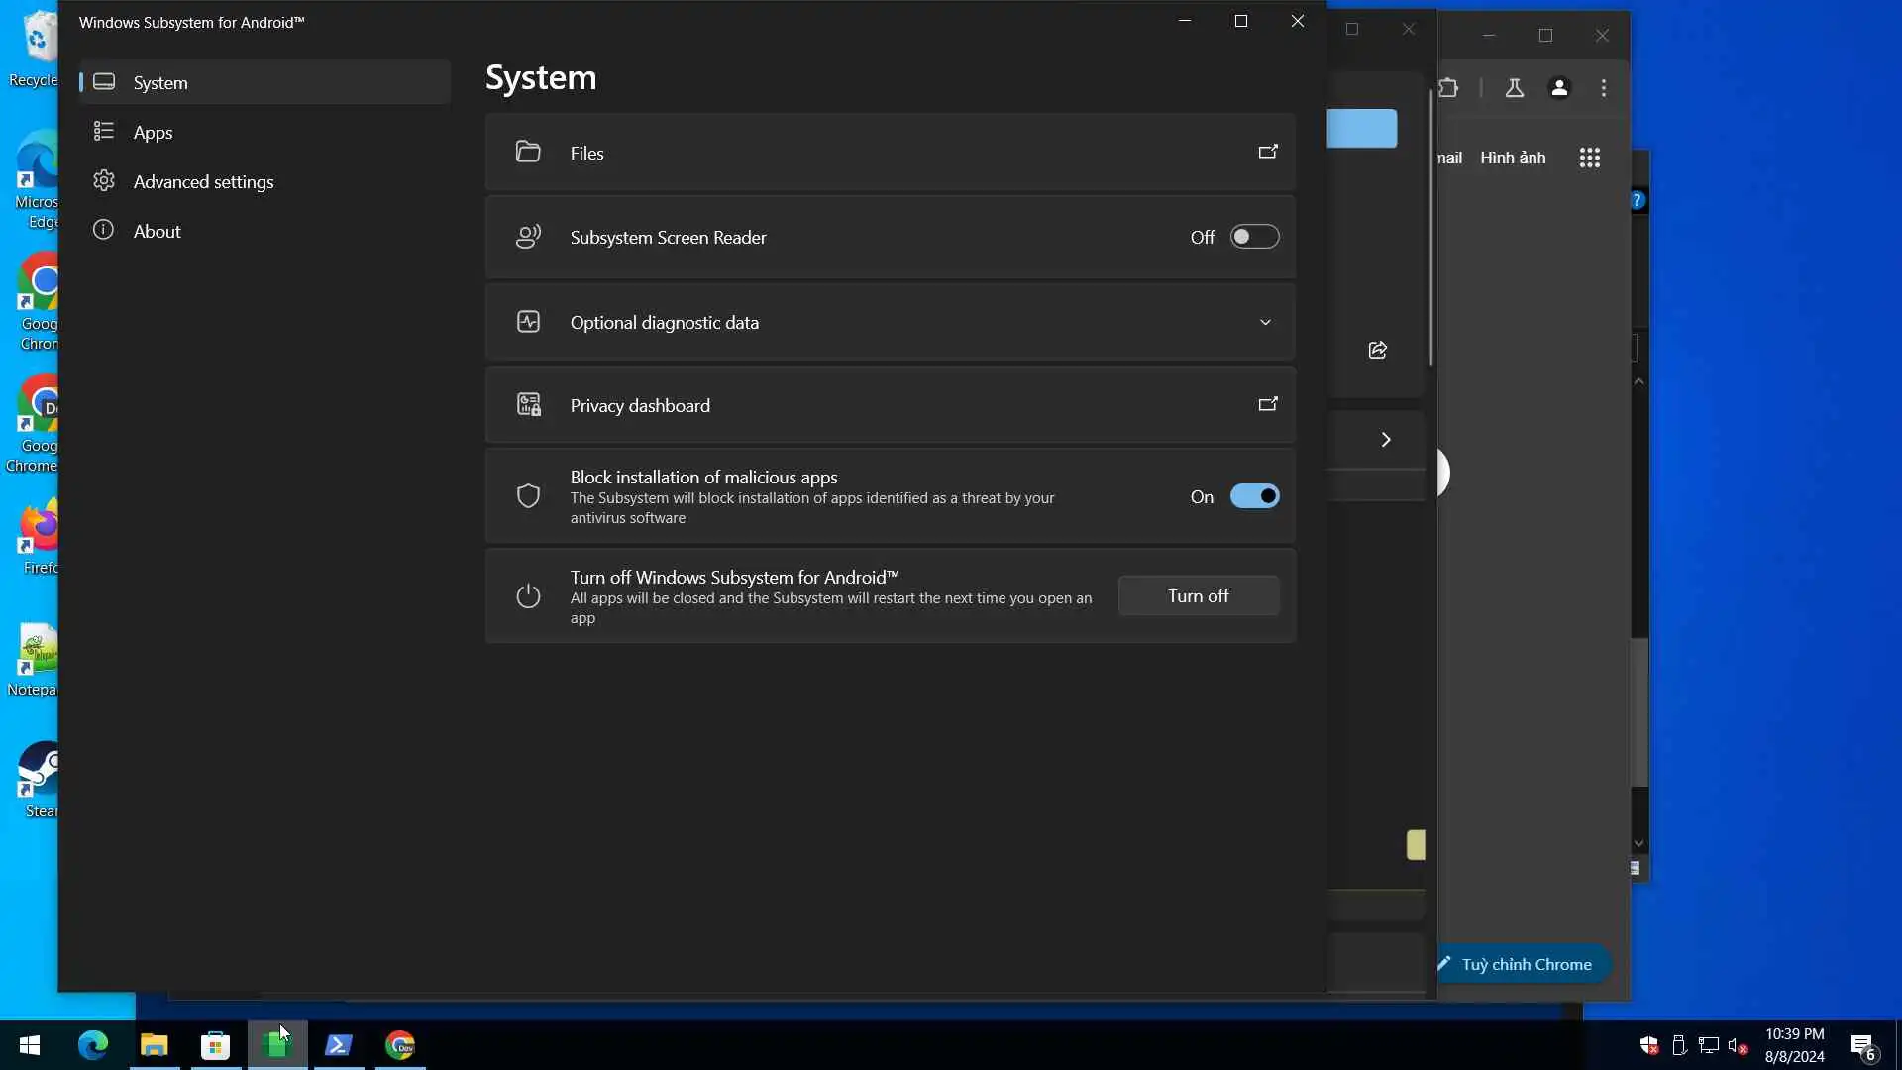Click right chevron arrow in background panel

[x=1385, y=439]
